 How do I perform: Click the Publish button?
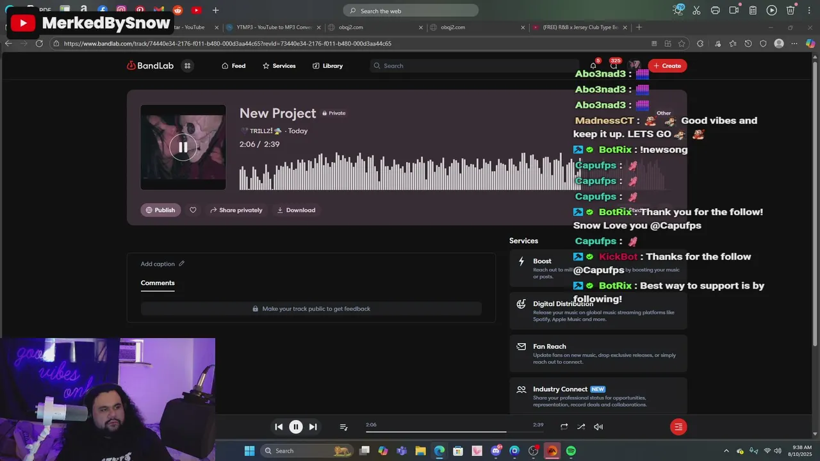[x=161, y=210]
